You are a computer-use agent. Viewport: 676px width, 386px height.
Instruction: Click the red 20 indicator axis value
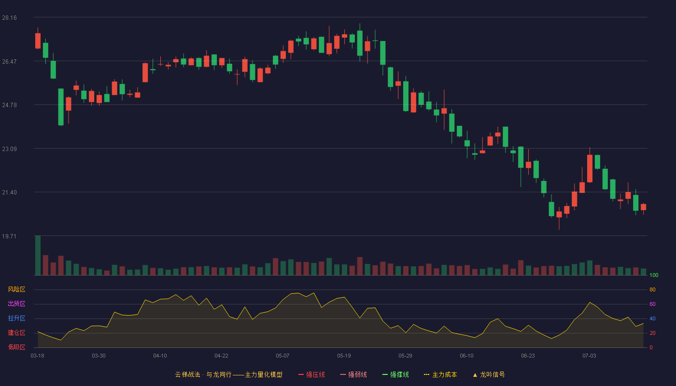(x=652, y=333)
